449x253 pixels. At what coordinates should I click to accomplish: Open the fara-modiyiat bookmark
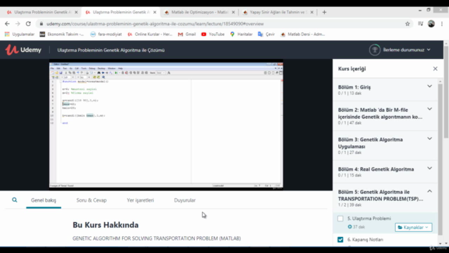(106, 34)
